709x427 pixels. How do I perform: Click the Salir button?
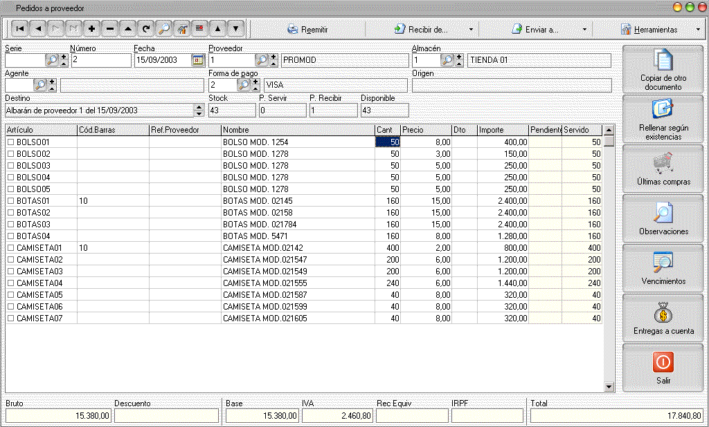(x=663, y=368)
